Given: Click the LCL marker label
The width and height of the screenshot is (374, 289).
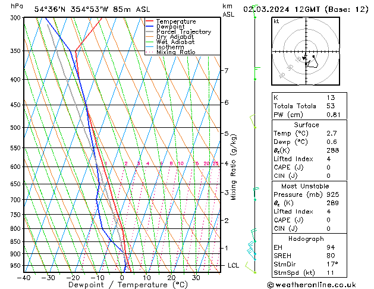Looking at the screenshot, I should coord(233,265).
